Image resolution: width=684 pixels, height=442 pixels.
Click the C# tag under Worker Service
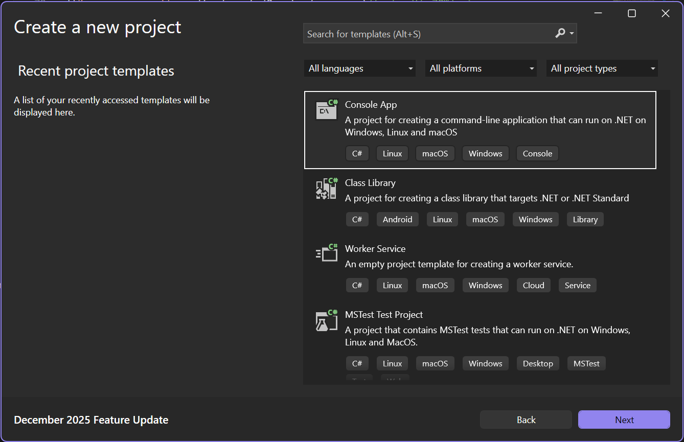(x=357, y=285)
